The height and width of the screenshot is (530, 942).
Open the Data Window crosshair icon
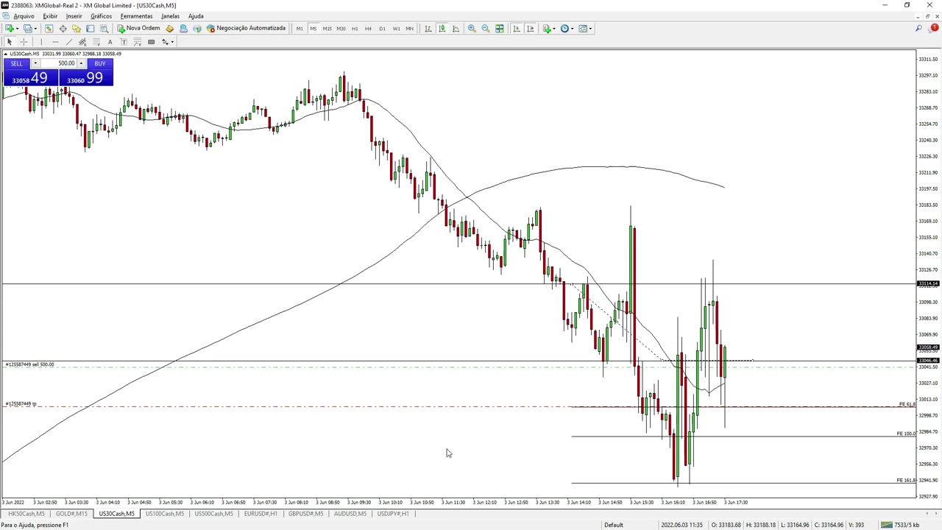point(63,29)
